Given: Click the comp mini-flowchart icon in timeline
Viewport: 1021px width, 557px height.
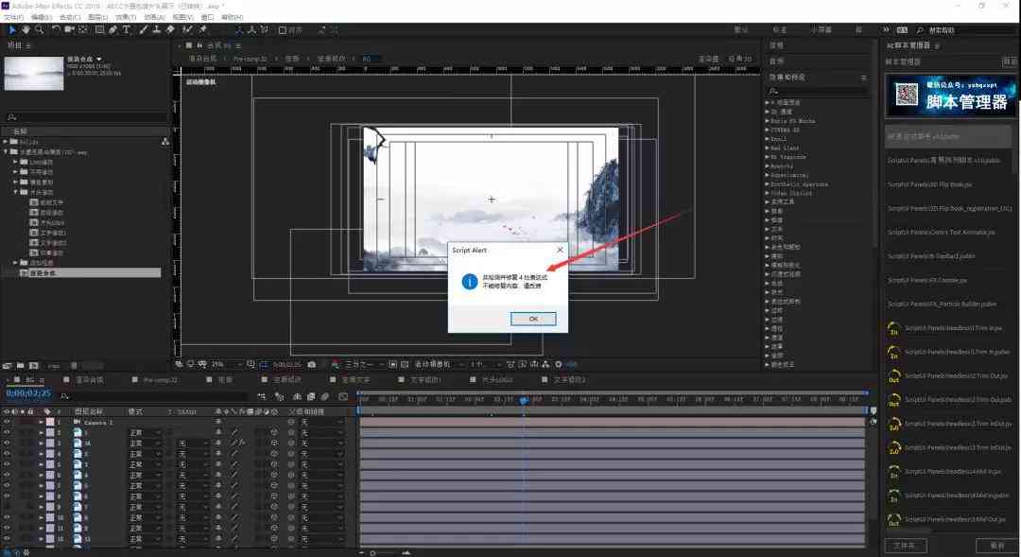Looking at the screenshot, I should (261, 396).
